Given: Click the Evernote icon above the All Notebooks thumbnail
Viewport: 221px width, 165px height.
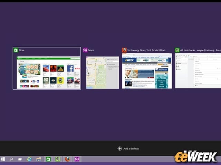Looking at the screenshot, I should coord(177,50).
